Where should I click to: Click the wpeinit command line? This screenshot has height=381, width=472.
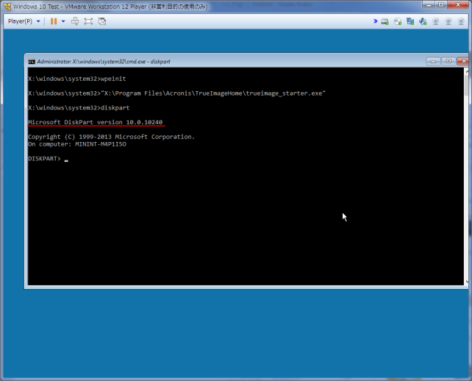pyautogui.click(x=77, y=79)
